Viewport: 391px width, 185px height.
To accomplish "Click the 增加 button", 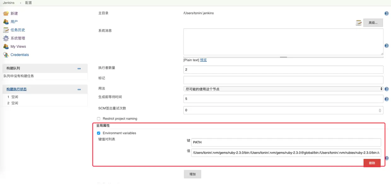I will (192, 174).
